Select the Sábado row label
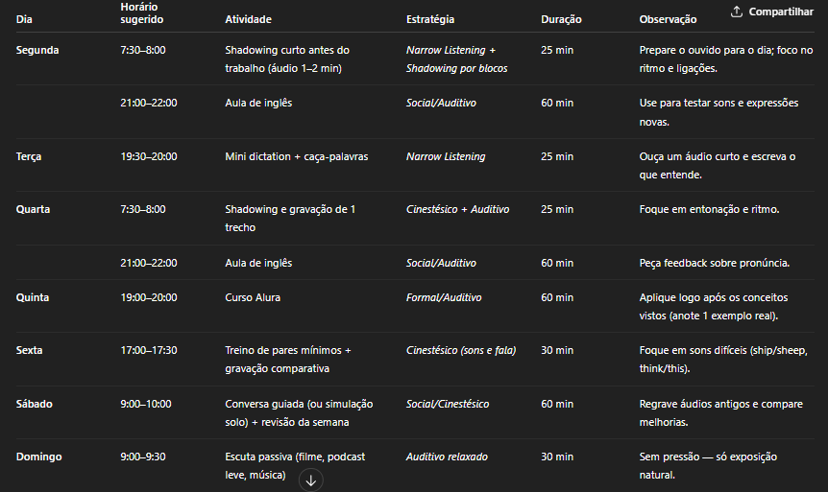This screenshot has height=492, width=828. pyautogui.click(x=35, y=404)
